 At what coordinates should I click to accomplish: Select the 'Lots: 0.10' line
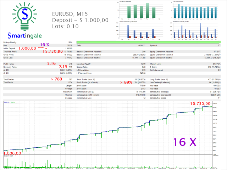tap(65, 26)
